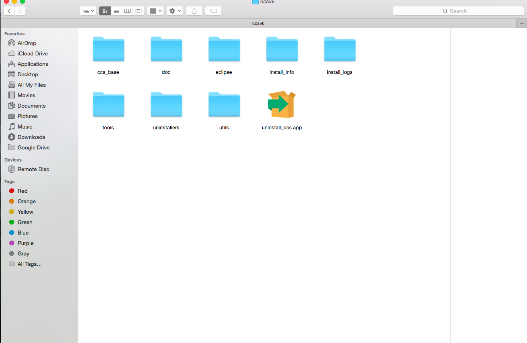Open Documents in the sidebar
This screenshot has width=527, height=343.
27,106
